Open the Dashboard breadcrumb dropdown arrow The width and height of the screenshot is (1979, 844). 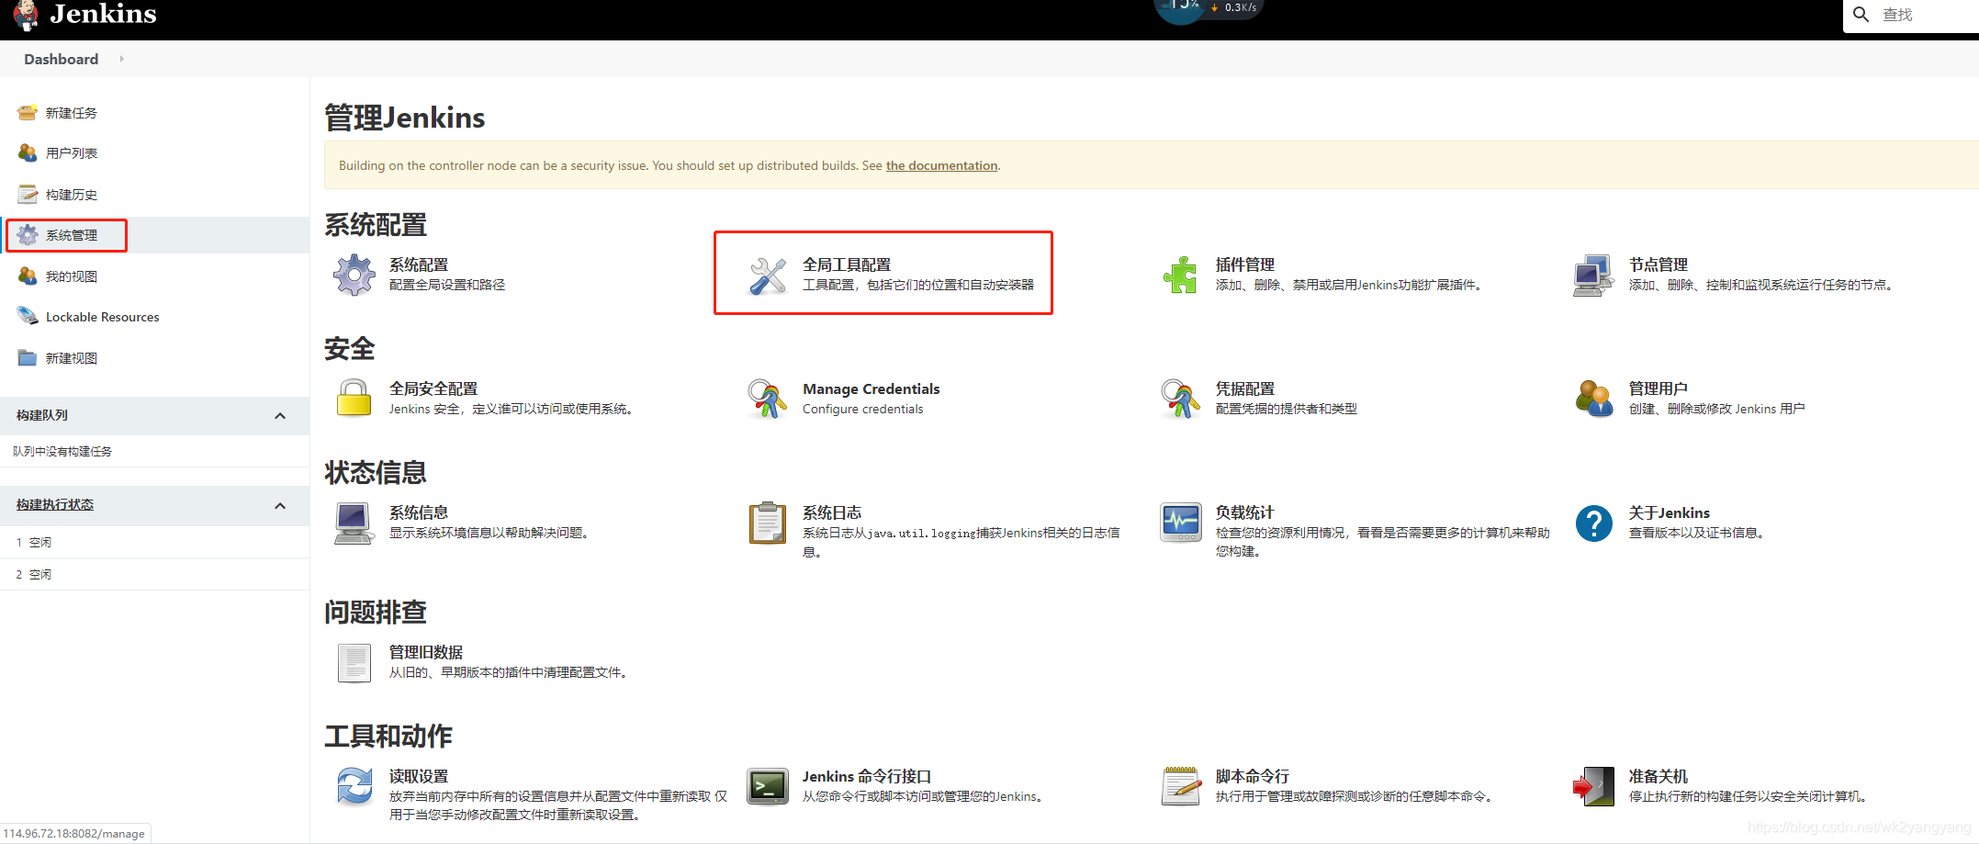pyautogui.click(x=121, y=59)
